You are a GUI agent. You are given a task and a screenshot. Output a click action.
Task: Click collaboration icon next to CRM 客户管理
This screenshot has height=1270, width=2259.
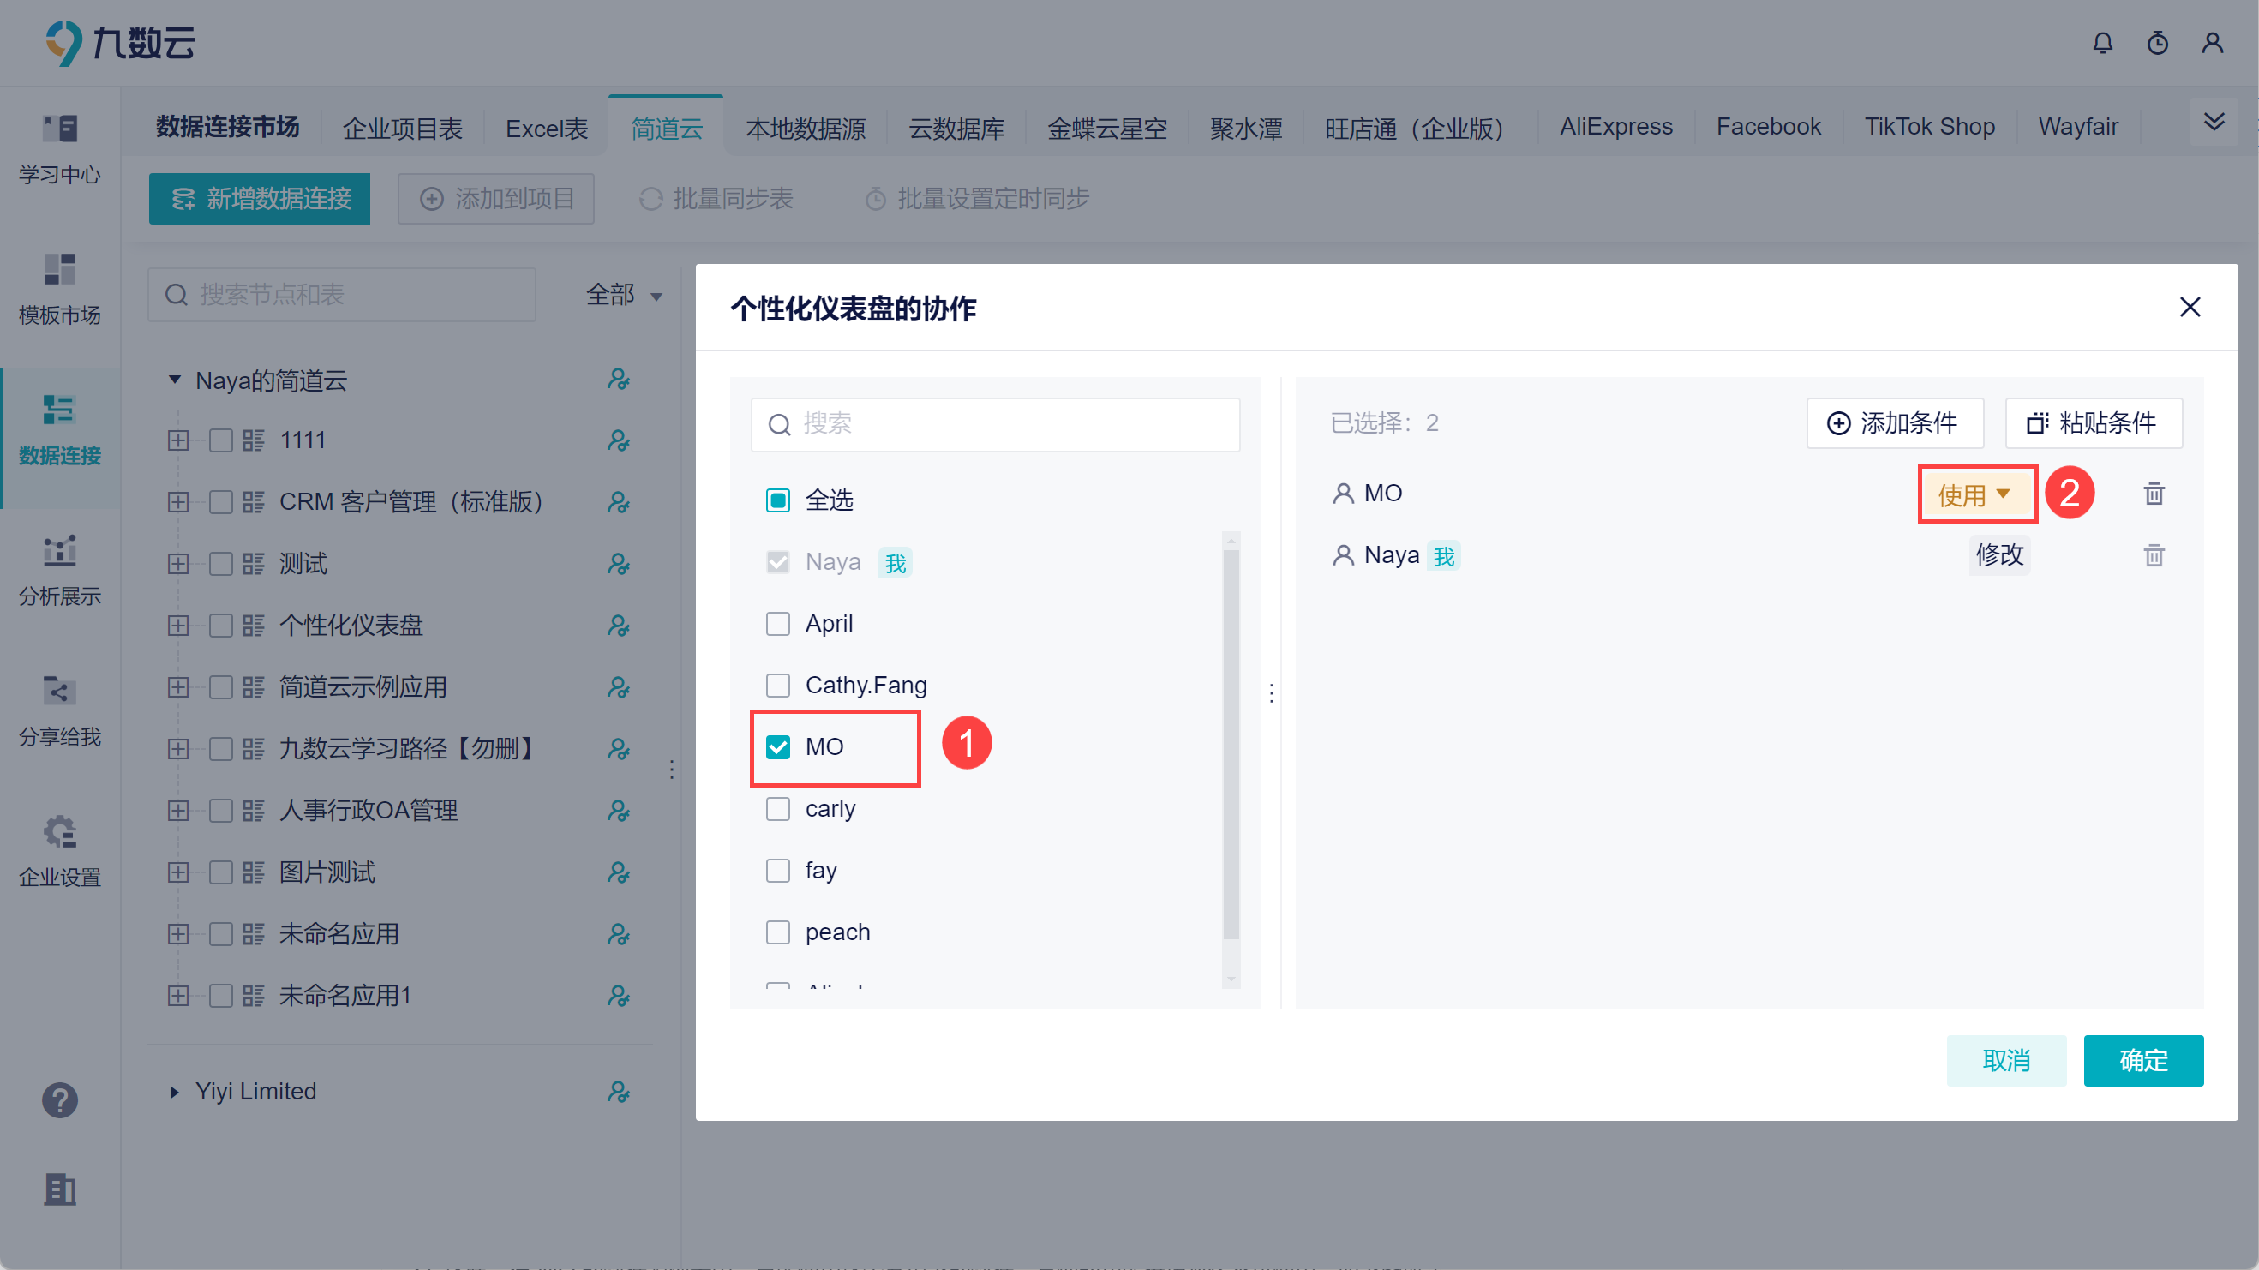[618, 501]
